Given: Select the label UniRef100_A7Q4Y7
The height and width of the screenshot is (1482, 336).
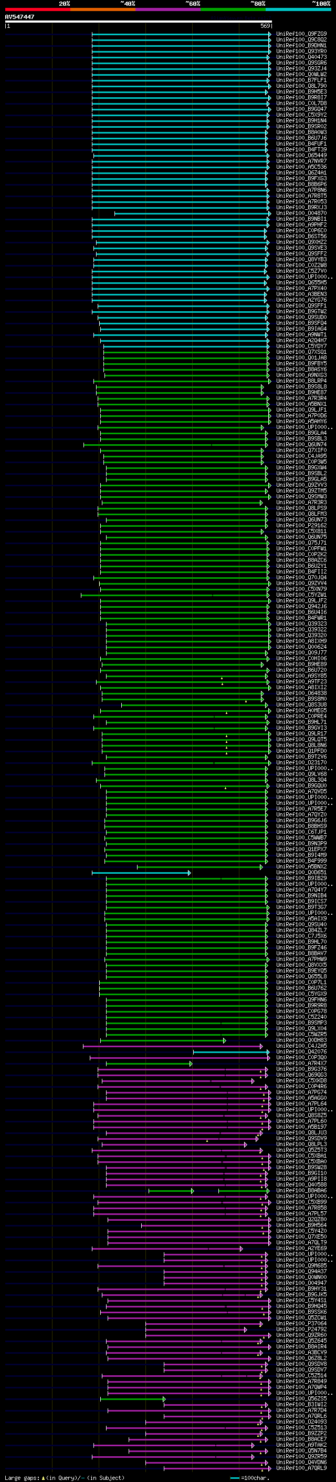Looking at the screenshot, I should pos(301,890).
